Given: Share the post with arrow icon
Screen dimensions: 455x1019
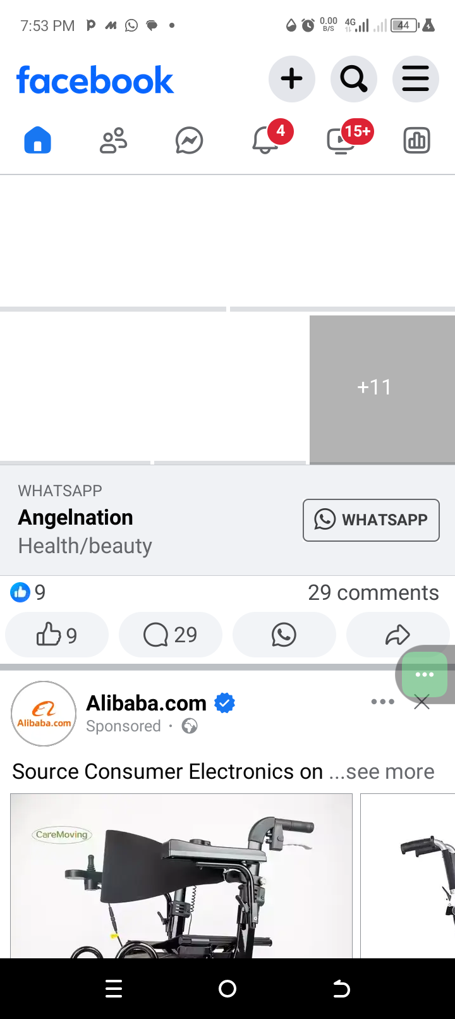Looking at the screenshot, I should [397, 635].
